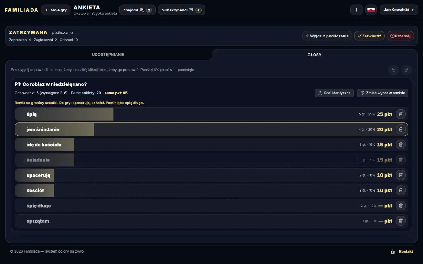Image resolution: width=423 pixels, height=264 pixels.
Task: Click the "śpię długo" answer text
Action: 39,206
